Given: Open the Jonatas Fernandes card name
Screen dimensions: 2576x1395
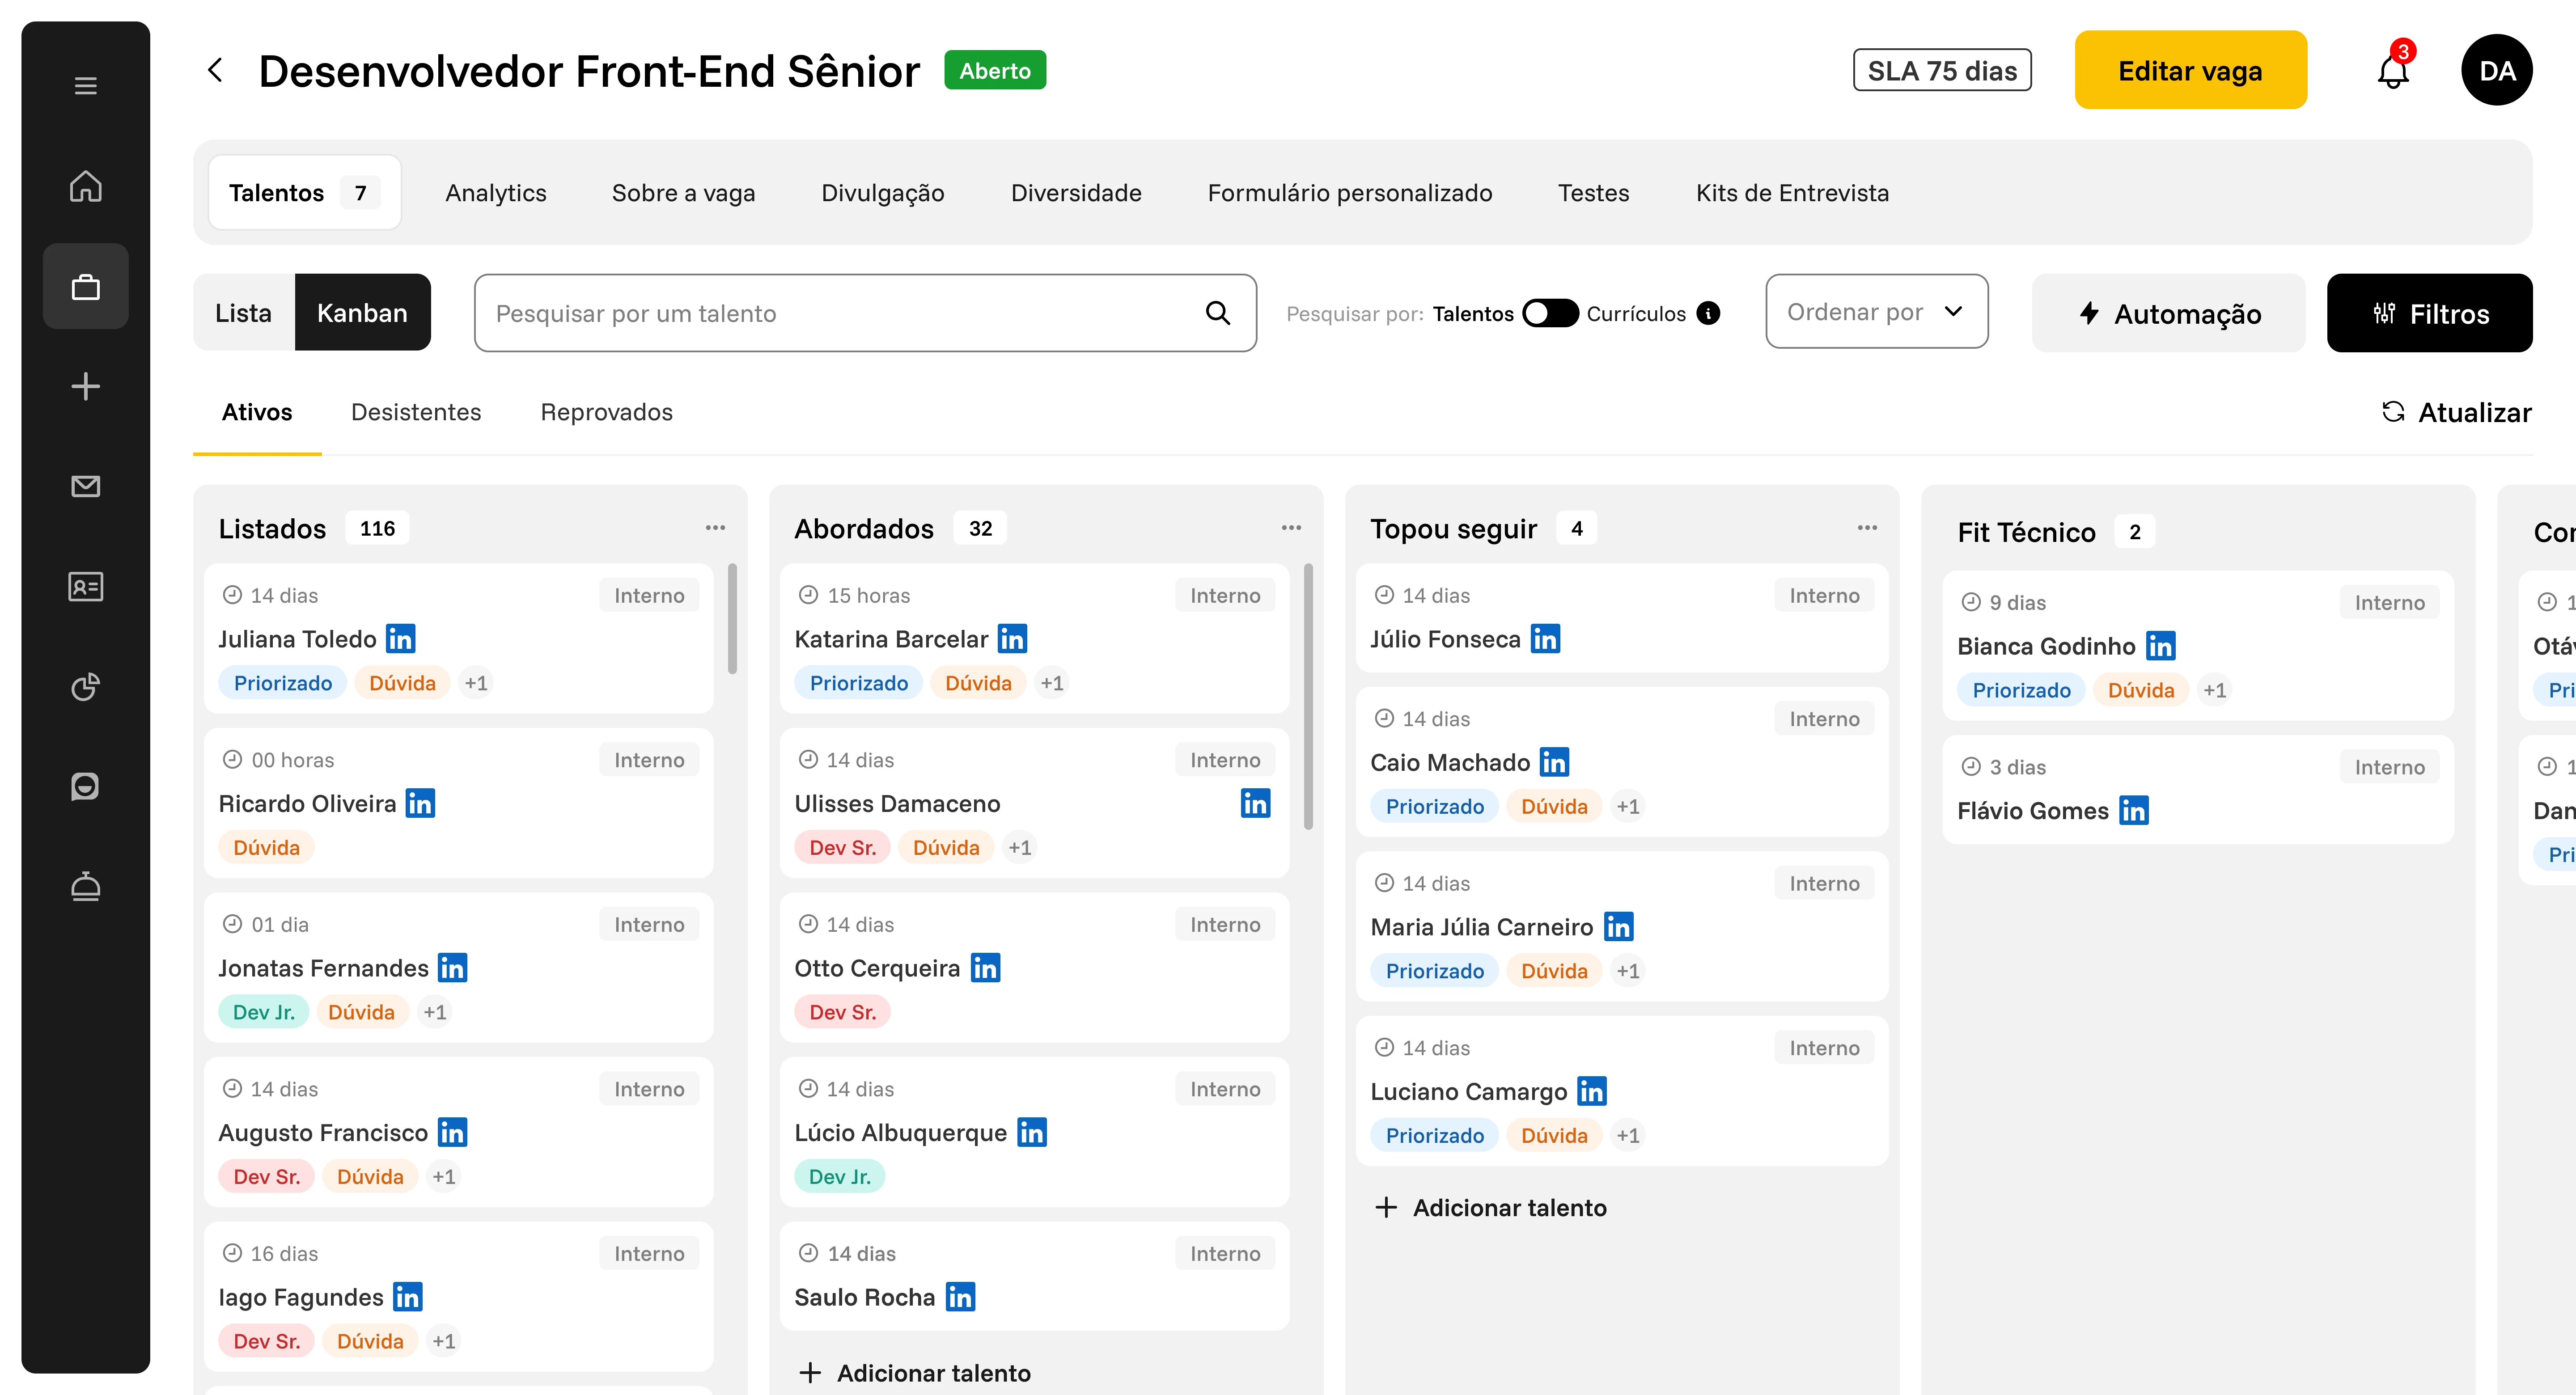Looking at the screenshot, I should click(323, 968).
